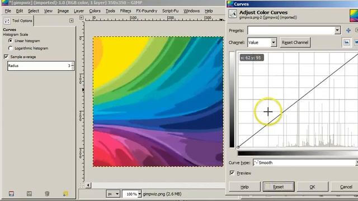Click the GIMP image thumbnail in Curves dialog
The width and height of the screenshot is (358, 201).
354,16
